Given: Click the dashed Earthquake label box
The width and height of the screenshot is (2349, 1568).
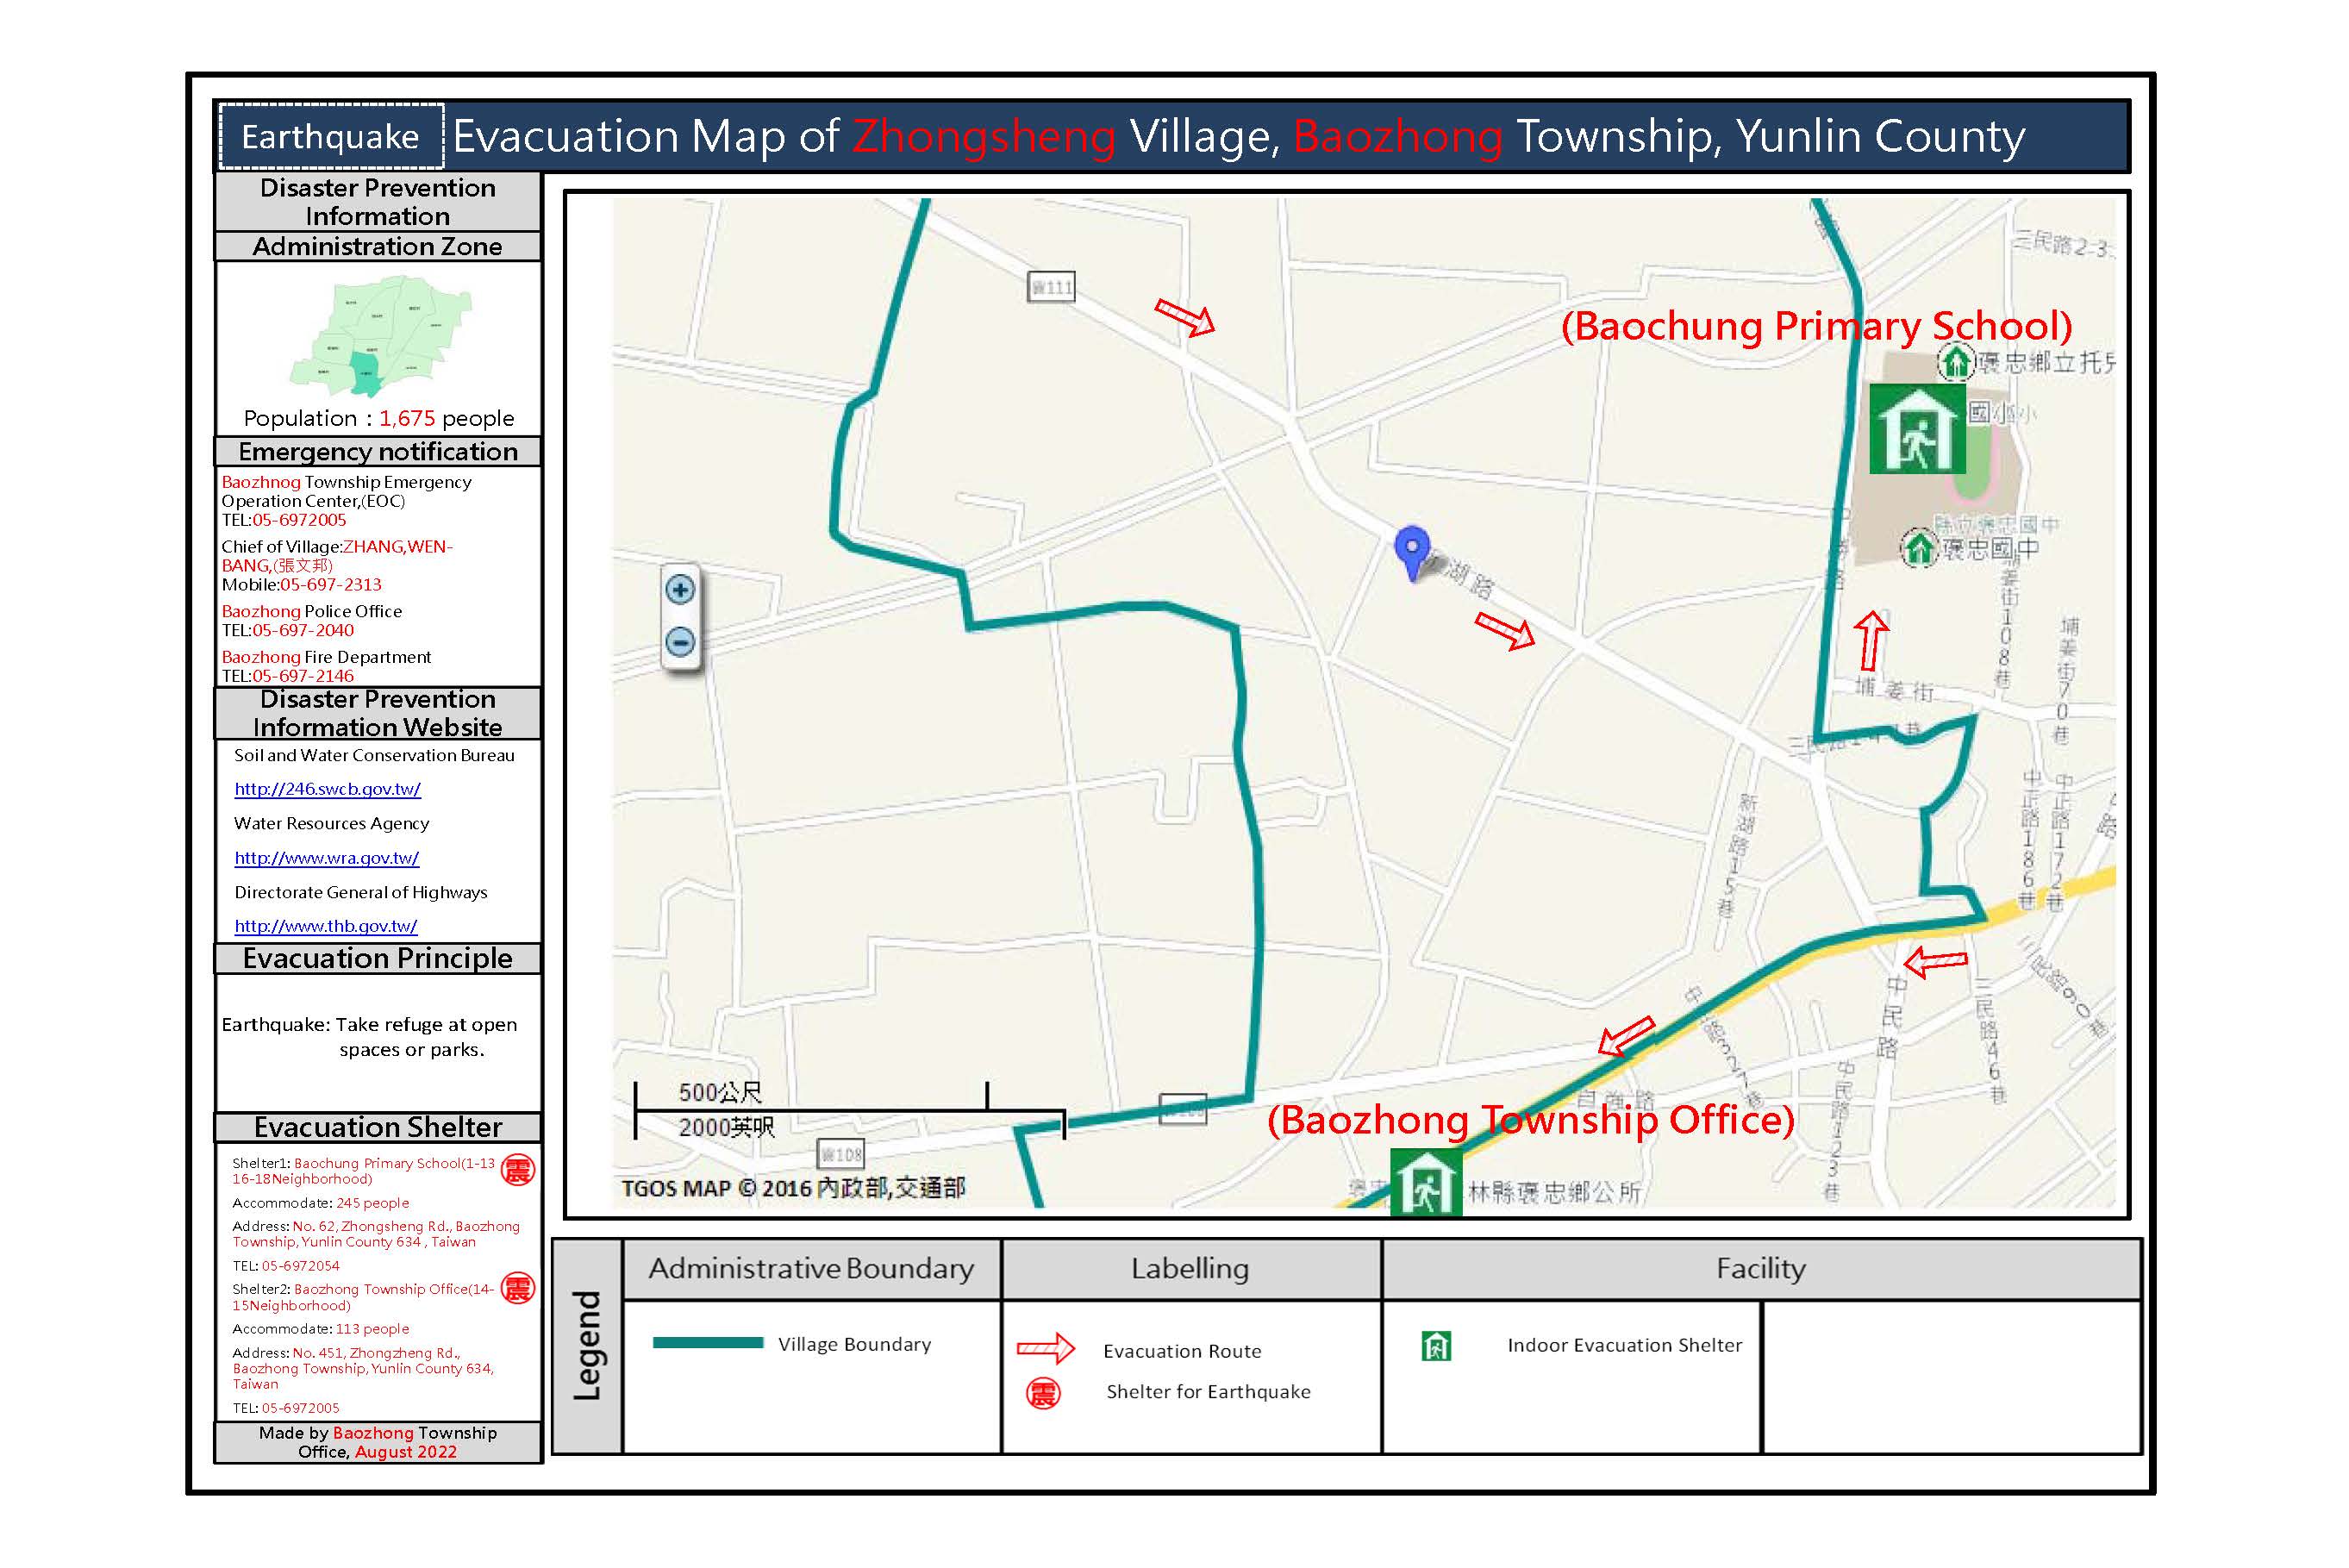Looking at the screenshot, I should click(330, 136).
